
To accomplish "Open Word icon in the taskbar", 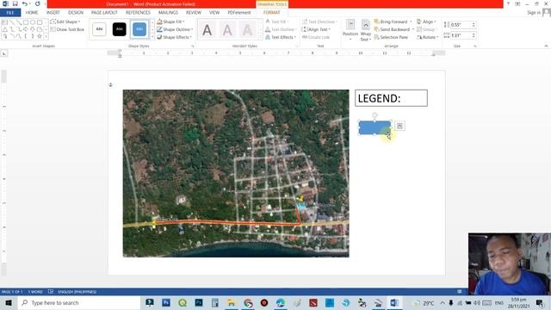I will point(394,302).
